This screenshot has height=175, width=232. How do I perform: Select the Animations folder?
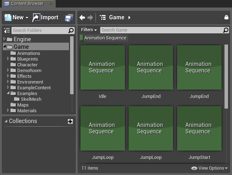point(29,53)
